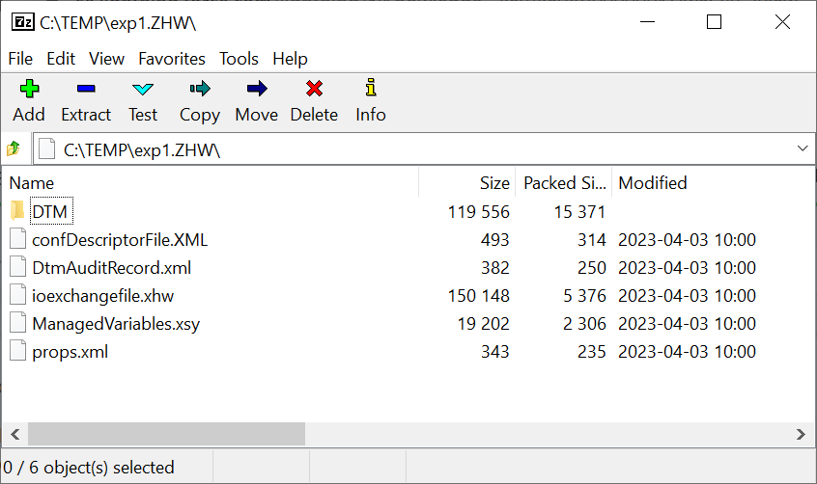817x484 pixels.
Task: Open the Help menu
Action: [x=290, y=59]
